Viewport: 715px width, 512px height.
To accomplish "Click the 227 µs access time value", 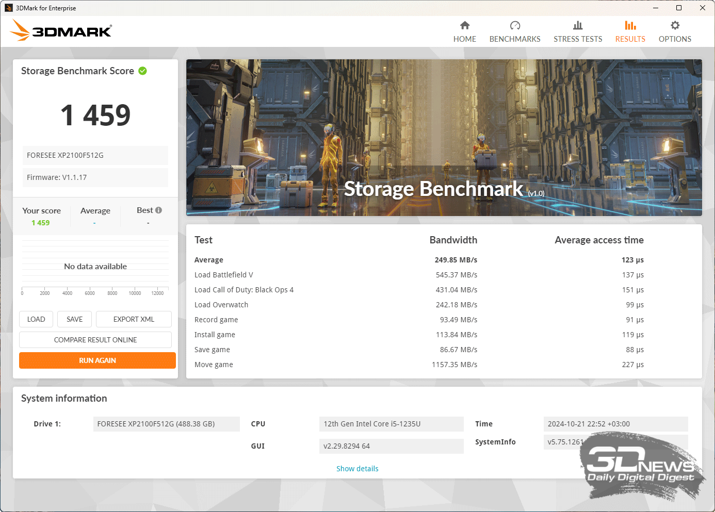I will pyautogui.click(x=633, y=365).
